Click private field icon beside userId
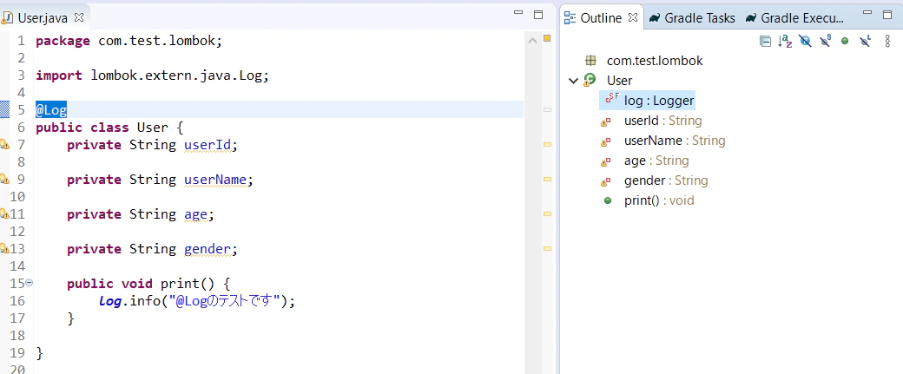The width and height of the screenshot is (903, 374). coord(606,121)
